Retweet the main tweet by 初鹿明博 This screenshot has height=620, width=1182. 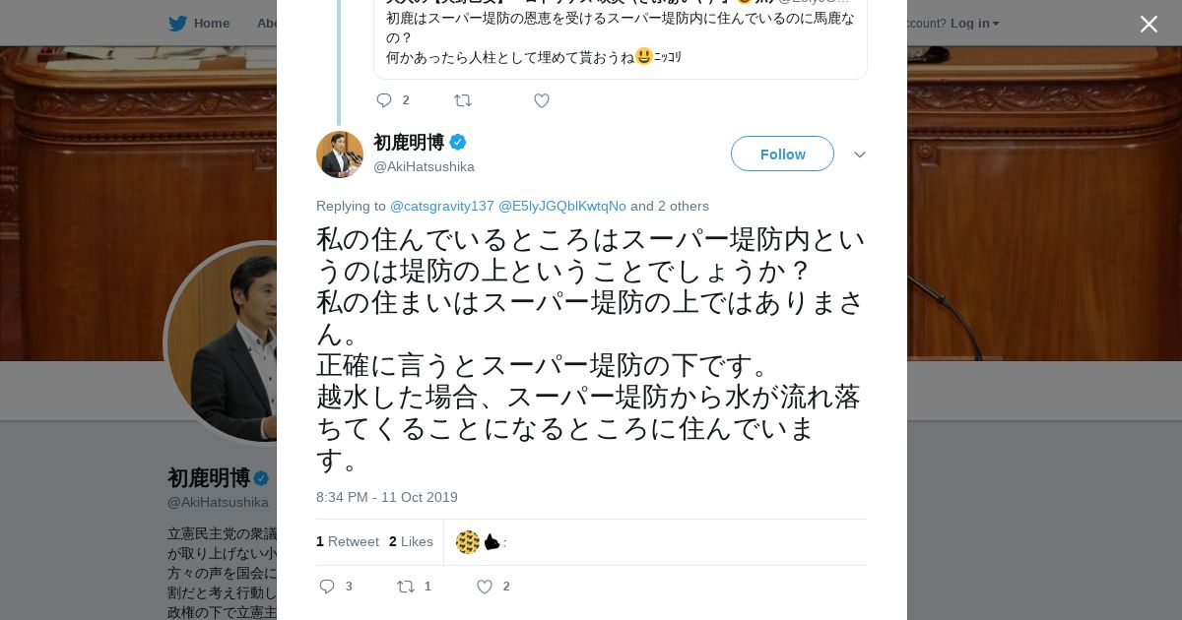406,587
